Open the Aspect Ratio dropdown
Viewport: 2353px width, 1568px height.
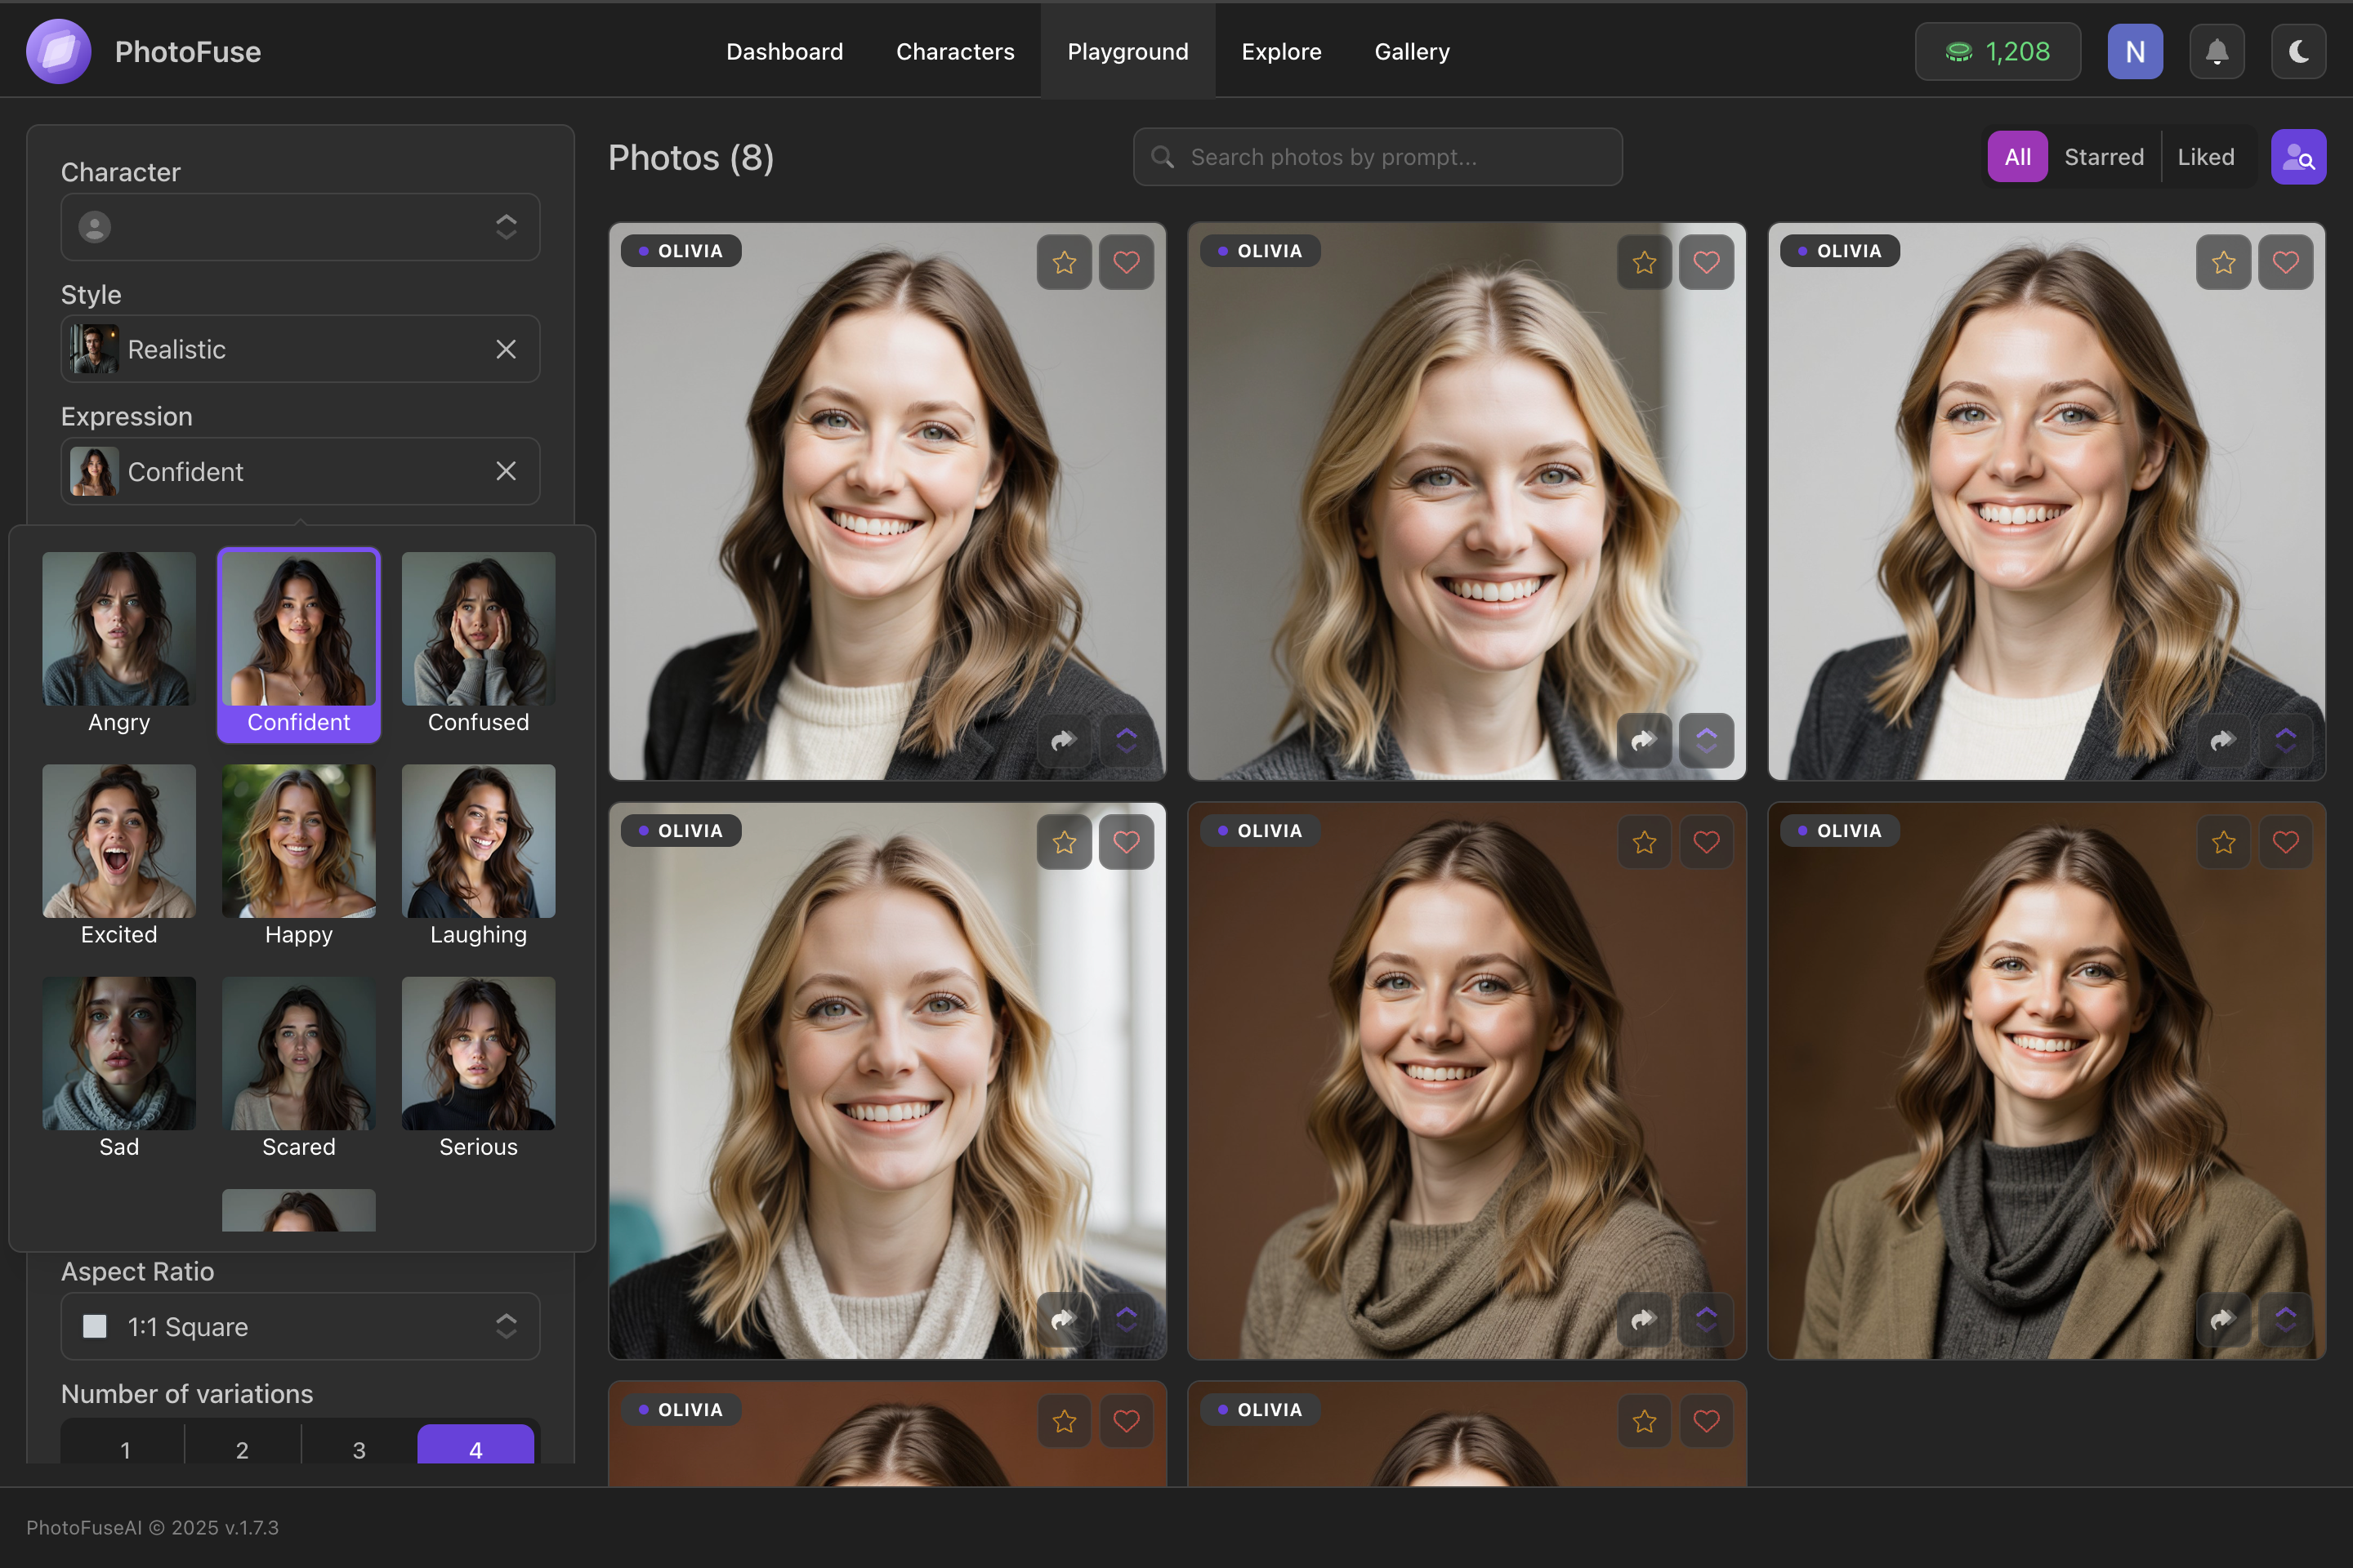pos(299,1326)
